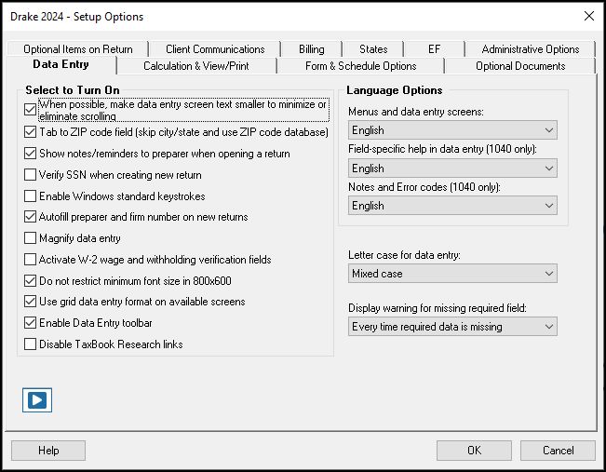This screenshot has height=472, width=606.
Task: Click the blue video play icon
Action: (37, 400)
